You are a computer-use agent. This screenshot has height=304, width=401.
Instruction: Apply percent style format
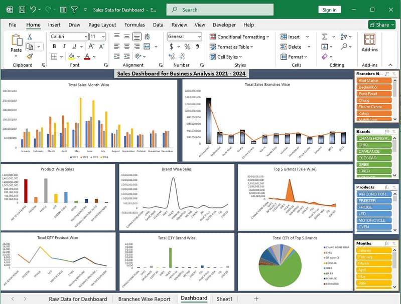point(188,47)
